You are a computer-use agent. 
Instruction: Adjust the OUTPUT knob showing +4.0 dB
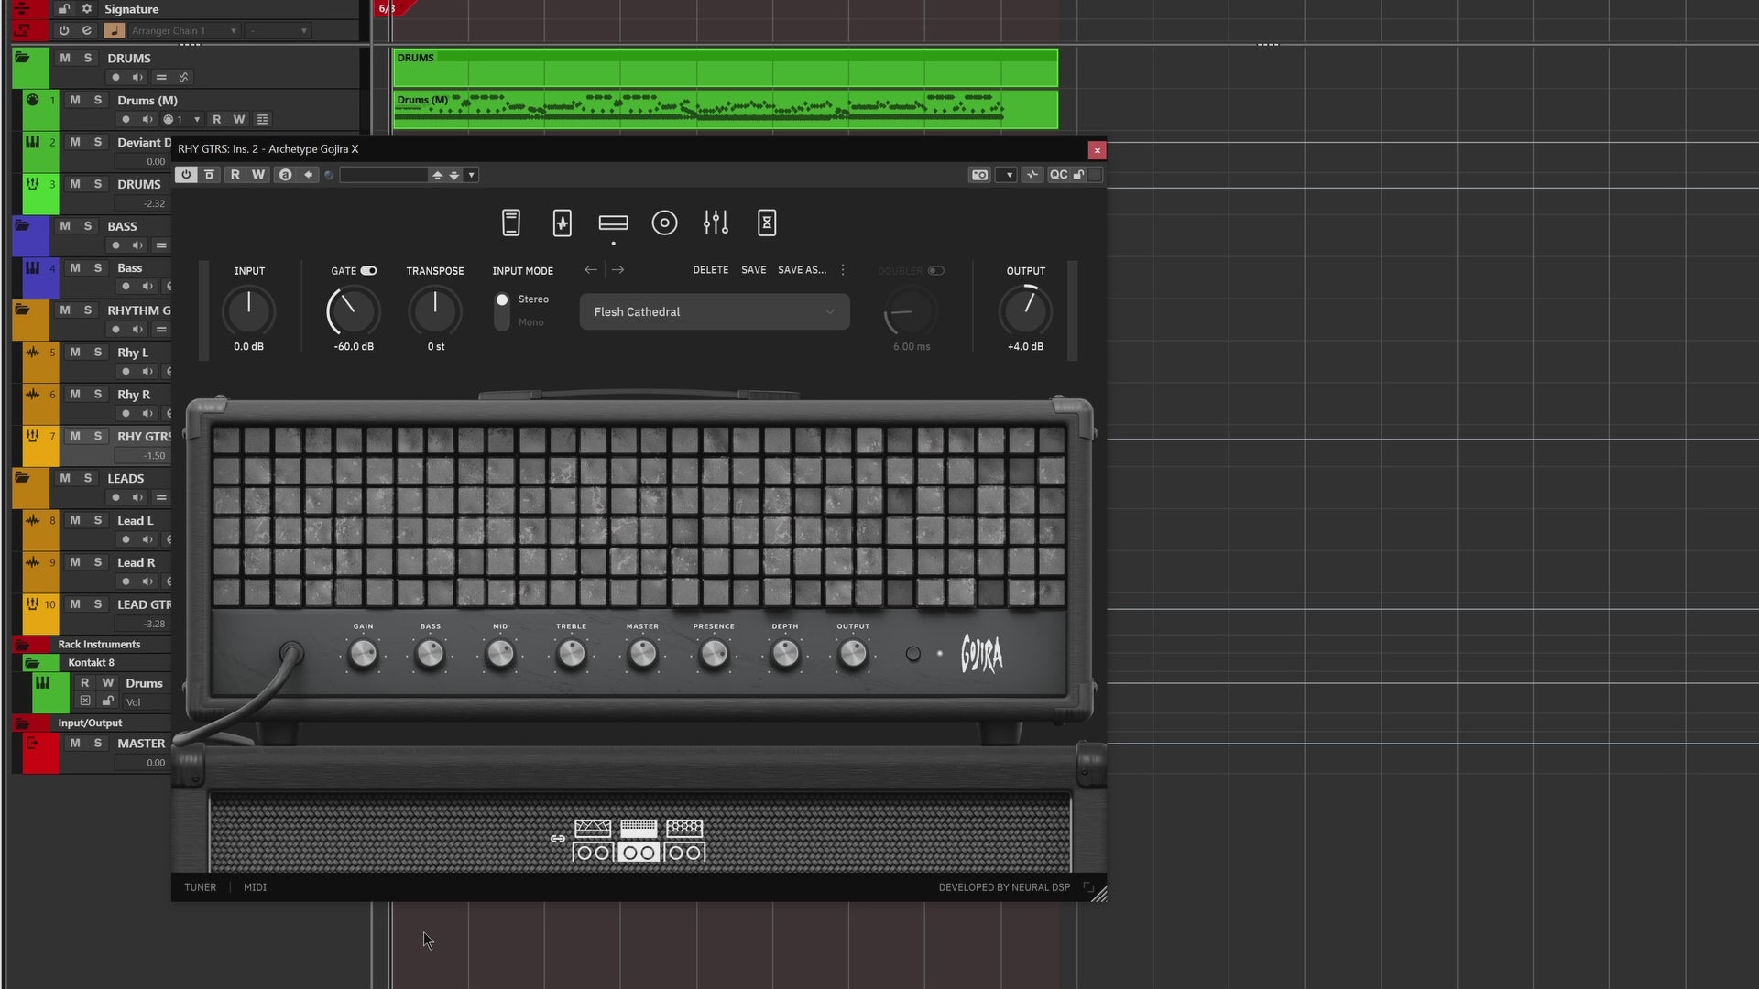(1025, 311)
